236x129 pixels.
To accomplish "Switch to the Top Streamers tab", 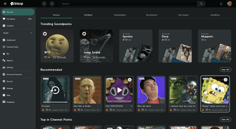I will (152, 15).
